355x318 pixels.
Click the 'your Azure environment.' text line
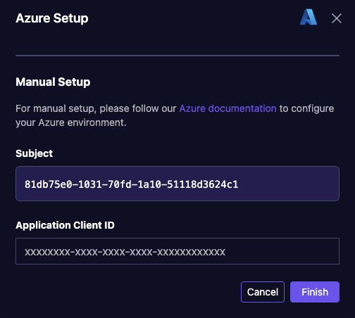[71, 122]
